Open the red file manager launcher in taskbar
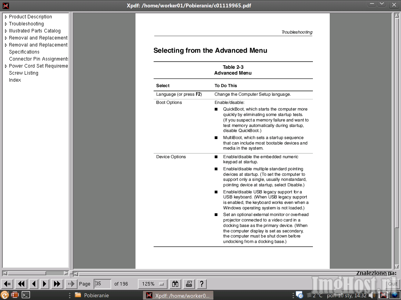This screenshot has height=300, width=401. (x=15, y=295)
